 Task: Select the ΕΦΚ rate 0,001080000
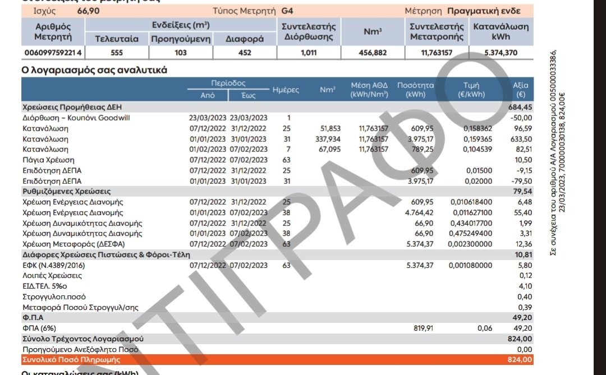tap(471, 265)
